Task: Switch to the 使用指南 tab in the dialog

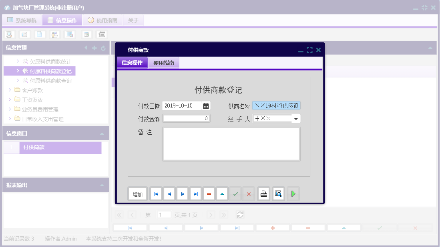Action: pos(163,63)
